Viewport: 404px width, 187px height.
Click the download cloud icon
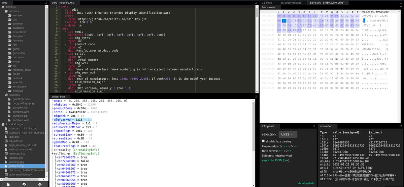(x=40, y=184)
